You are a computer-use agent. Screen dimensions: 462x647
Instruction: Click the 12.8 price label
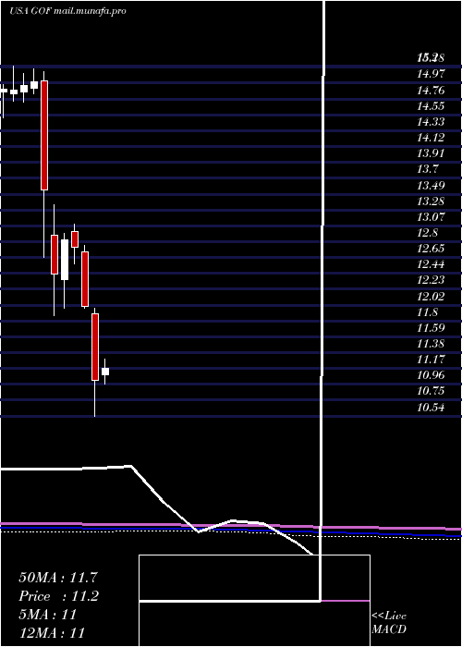[428, 233]
